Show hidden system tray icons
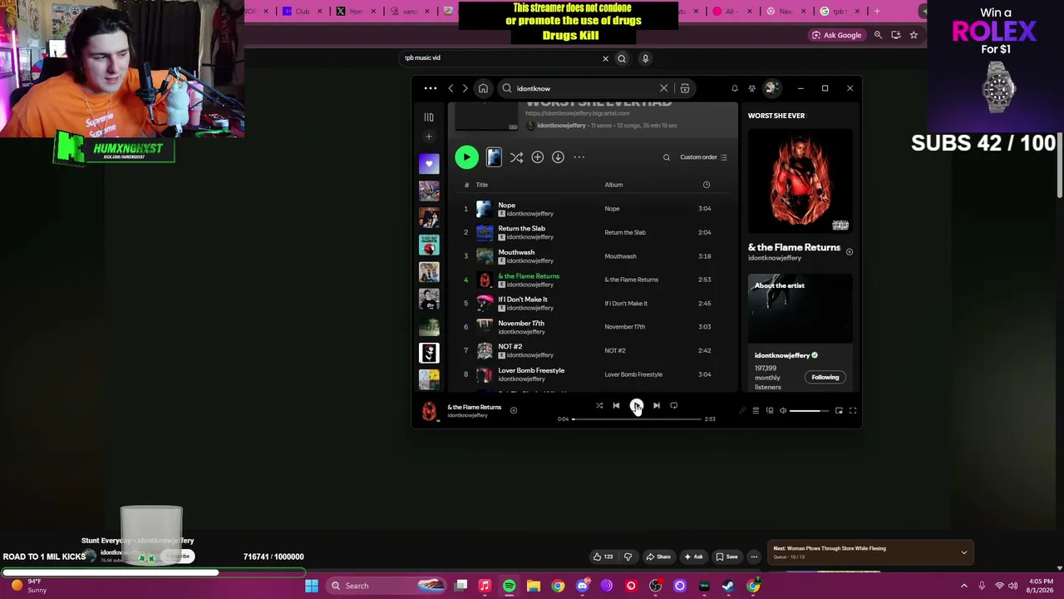 (x=964, y=586)
